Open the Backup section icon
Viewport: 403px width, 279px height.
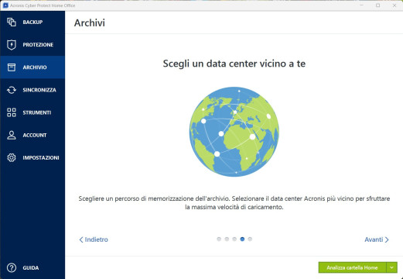[12, 22]
